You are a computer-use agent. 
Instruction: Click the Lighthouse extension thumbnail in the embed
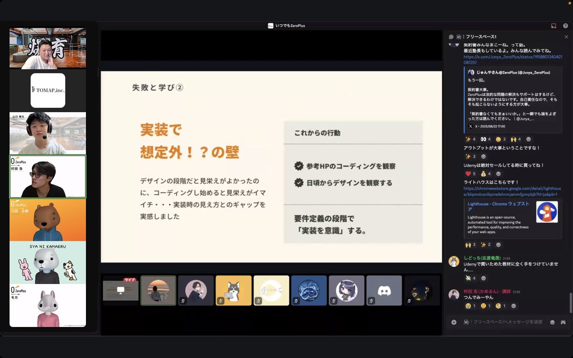(547, 212)
